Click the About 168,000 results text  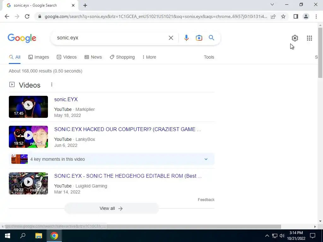[x=45, y=71]
